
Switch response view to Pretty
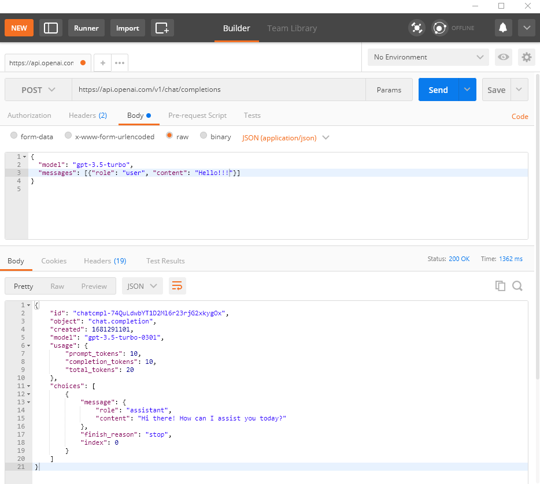pyautogui.click(x=24, y=286)
